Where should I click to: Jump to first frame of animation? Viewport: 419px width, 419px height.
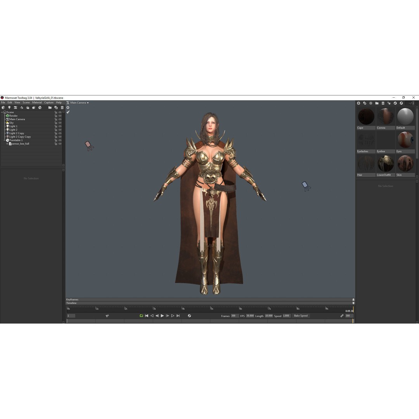click(x=147, y=316)
